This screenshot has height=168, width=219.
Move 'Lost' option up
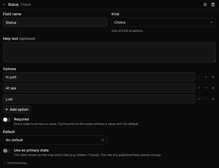[x=199, y=99]
